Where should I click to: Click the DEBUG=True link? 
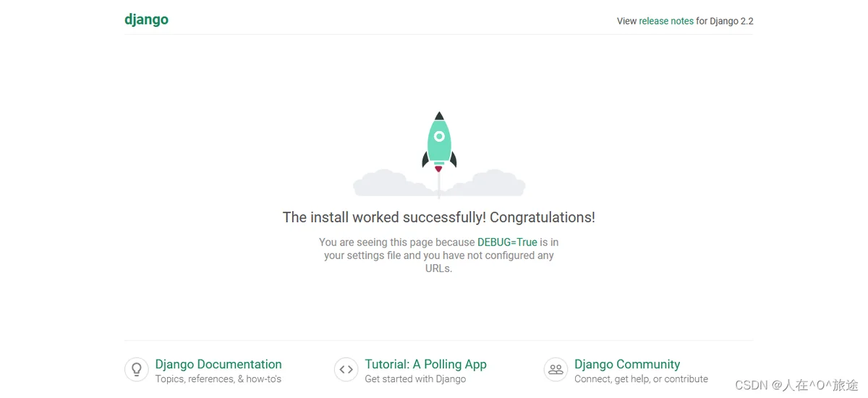tap(507, 242)
